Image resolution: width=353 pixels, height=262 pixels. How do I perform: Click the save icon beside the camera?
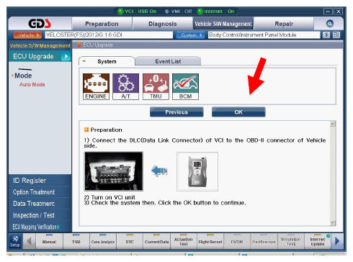point(336,35)
